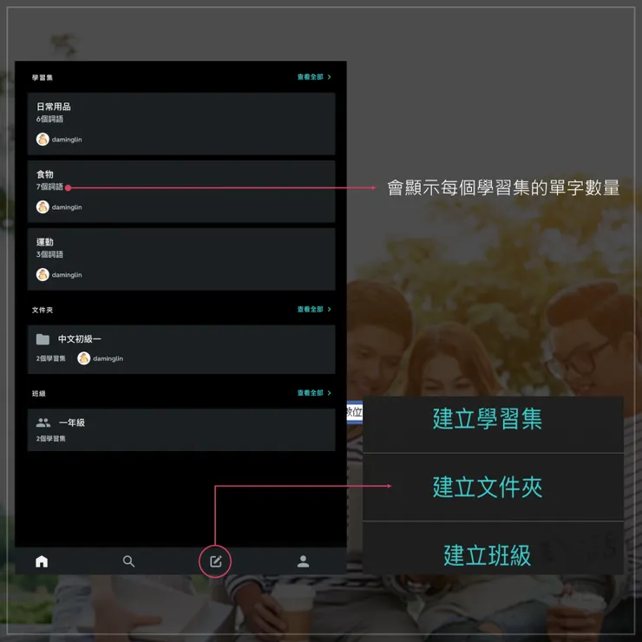Click daminglin username in 運動 card
The width and height of the screenshot is (642, 642).
click(x=67, y=275)
